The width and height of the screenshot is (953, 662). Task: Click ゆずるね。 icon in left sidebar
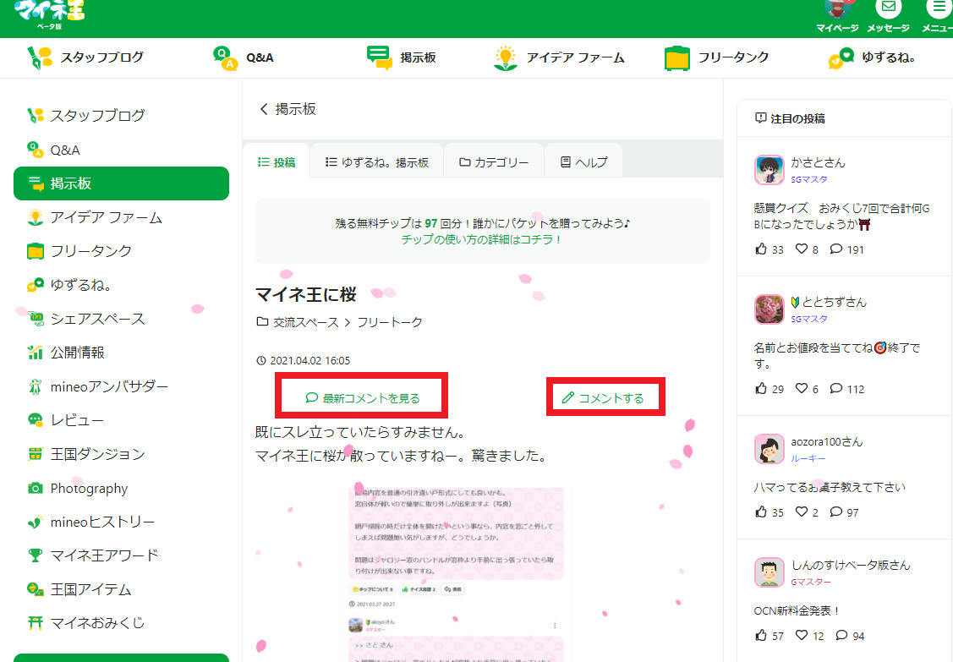tap(36, 284)
